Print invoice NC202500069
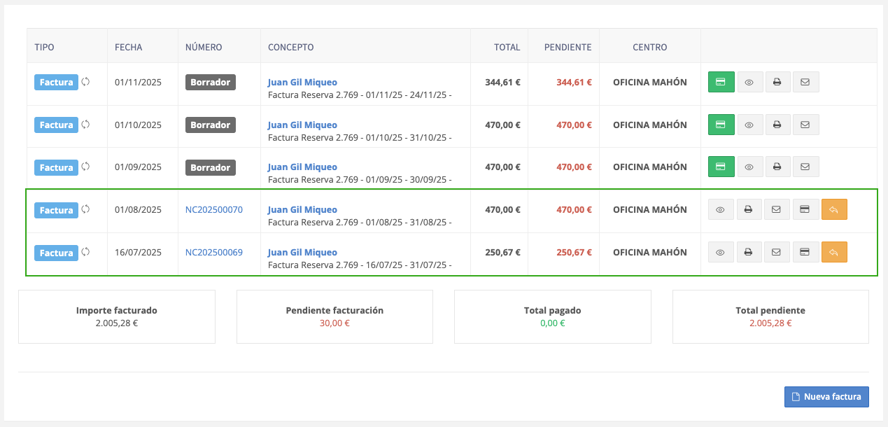The width and height of the screenshot is (888, 427). [748, 252]
